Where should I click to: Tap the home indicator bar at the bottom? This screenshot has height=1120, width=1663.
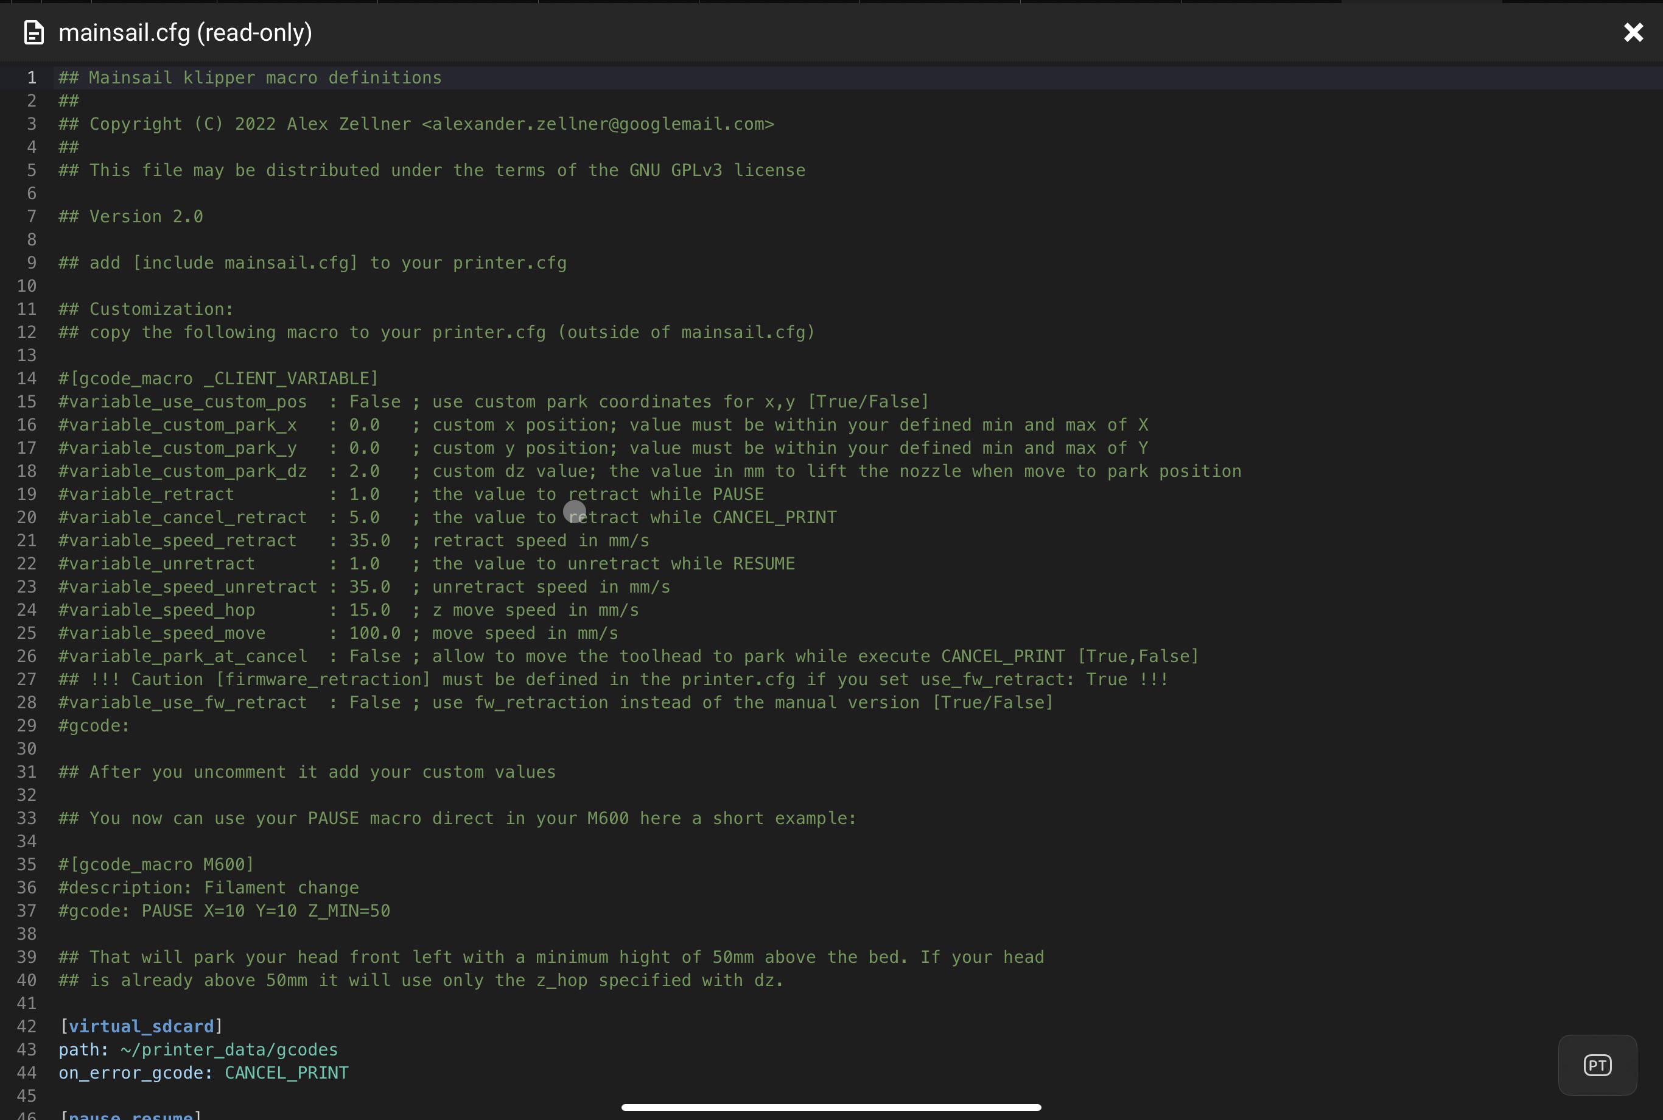(x=831, y=1107)
